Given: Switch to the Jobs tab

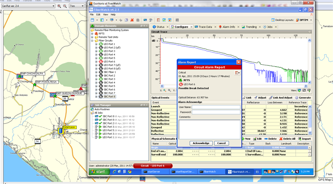Looking at the screenshot, I should click(x=268, y=27).
